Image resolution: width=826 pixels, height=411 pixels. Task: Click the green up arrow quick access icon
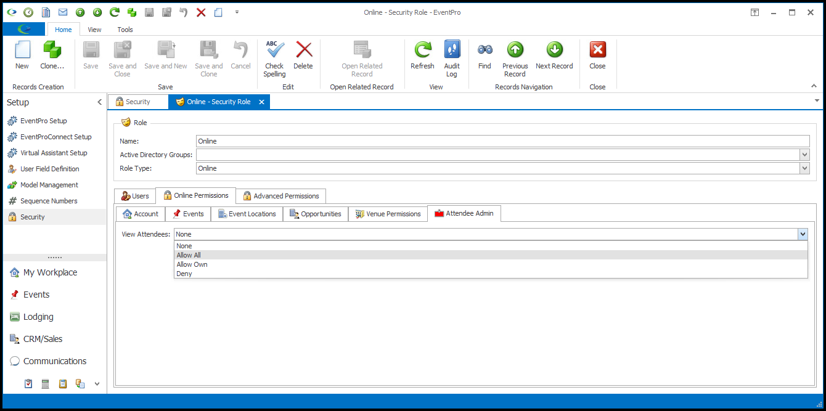point(80,12)
